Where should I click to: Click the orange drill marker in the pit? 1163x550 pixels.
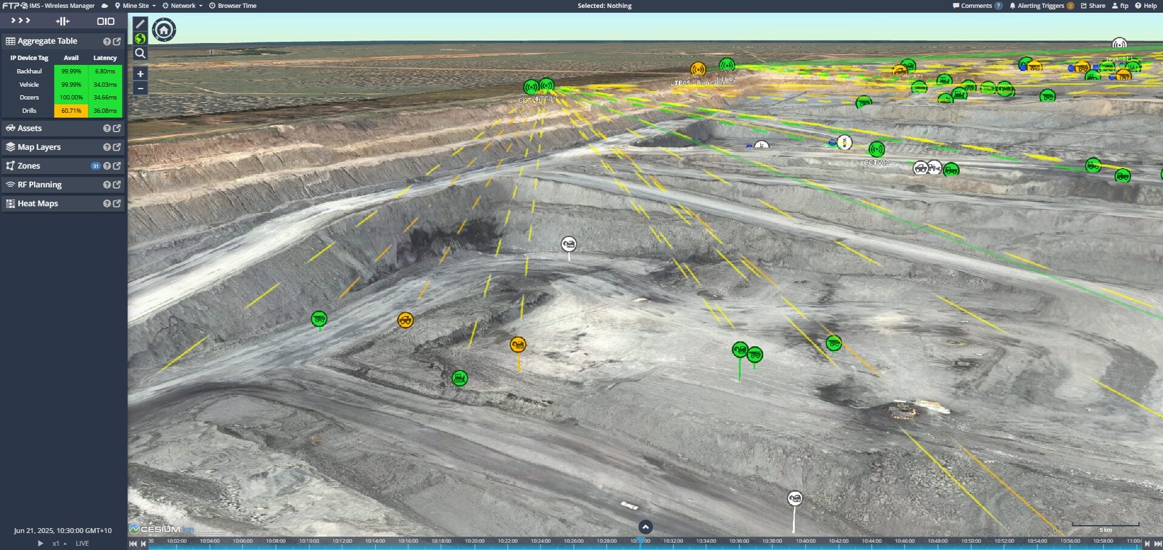517,344
